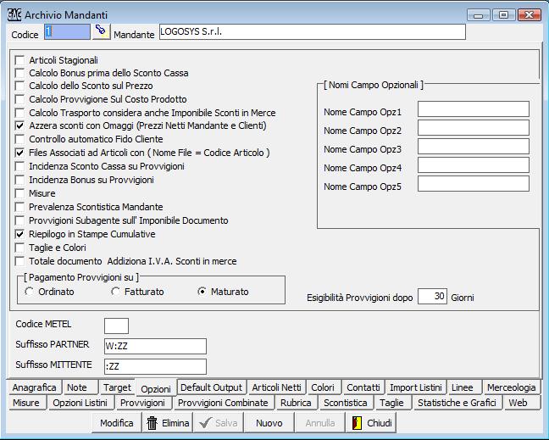This screenshot has width=549, height=440.
Task: Switch to the Anagrafica tab
Action: point(34,387)
